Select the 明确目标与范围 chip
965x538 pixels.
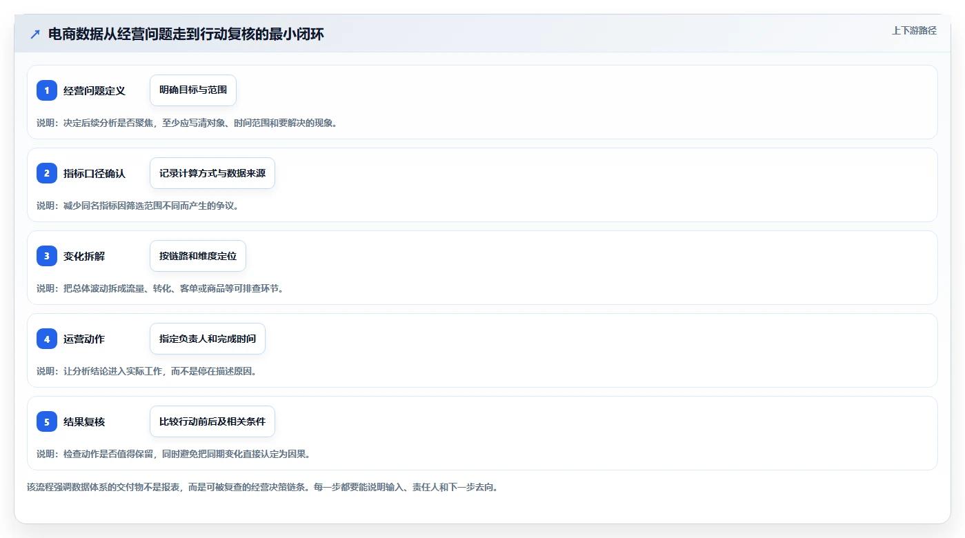click(193, 90)
